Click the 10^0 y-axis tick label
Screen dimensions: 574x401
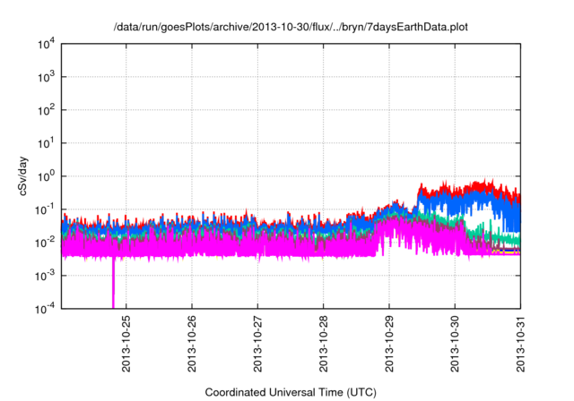[x=46, y=176]
